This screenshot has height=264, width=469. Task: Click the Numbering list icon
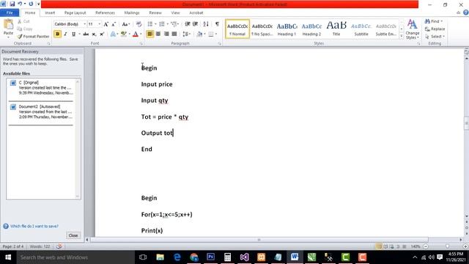(162, 24)
